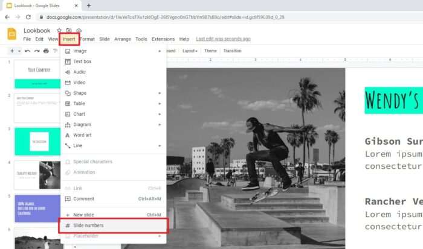The width and height of the screenshot is (423, 249).
Task: Select Slide numbers in the Insert menu
Action: coord(113,225)
